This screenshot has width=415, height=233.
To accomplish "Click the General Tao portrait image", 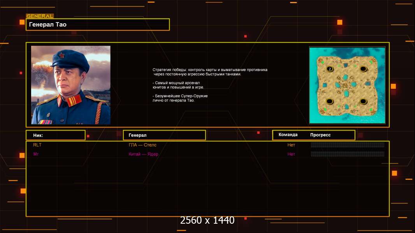I will click(71, 85).
